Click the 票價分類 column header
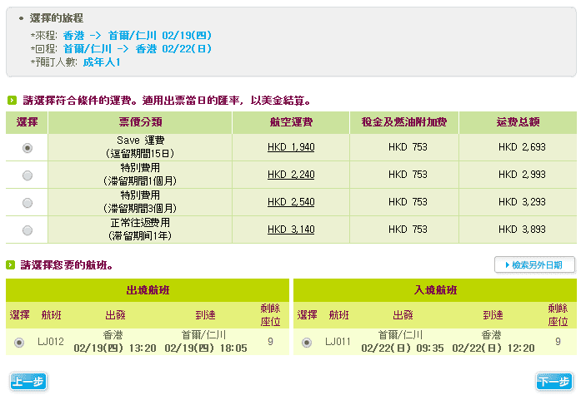The image size is (581, 395). click(140, 122)
